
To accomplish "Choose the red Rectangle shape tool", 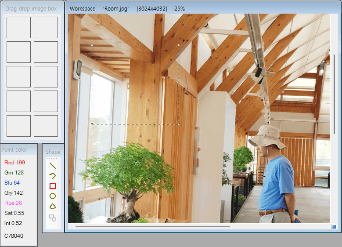I will 53,186.
